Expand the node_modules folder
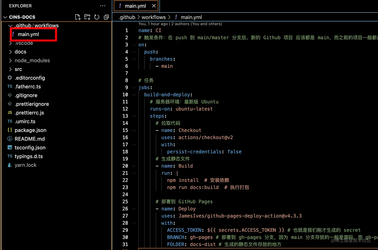The height and width of the screenshot is (250, 378). coord(10,60)
